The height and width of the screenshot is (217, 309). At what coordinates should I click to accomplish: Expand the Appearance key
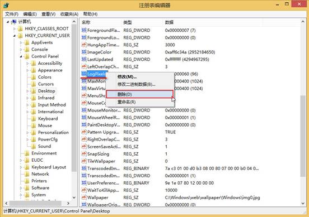click(27, 70)
